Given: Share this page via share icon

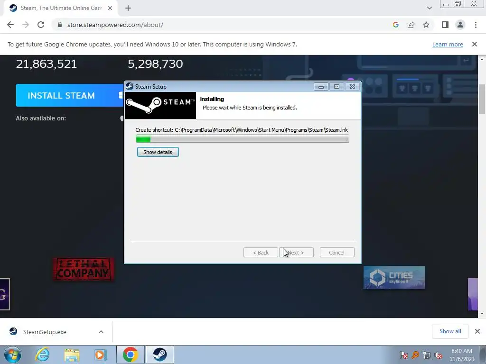Looking at the screenshot, I should (411, 25).
